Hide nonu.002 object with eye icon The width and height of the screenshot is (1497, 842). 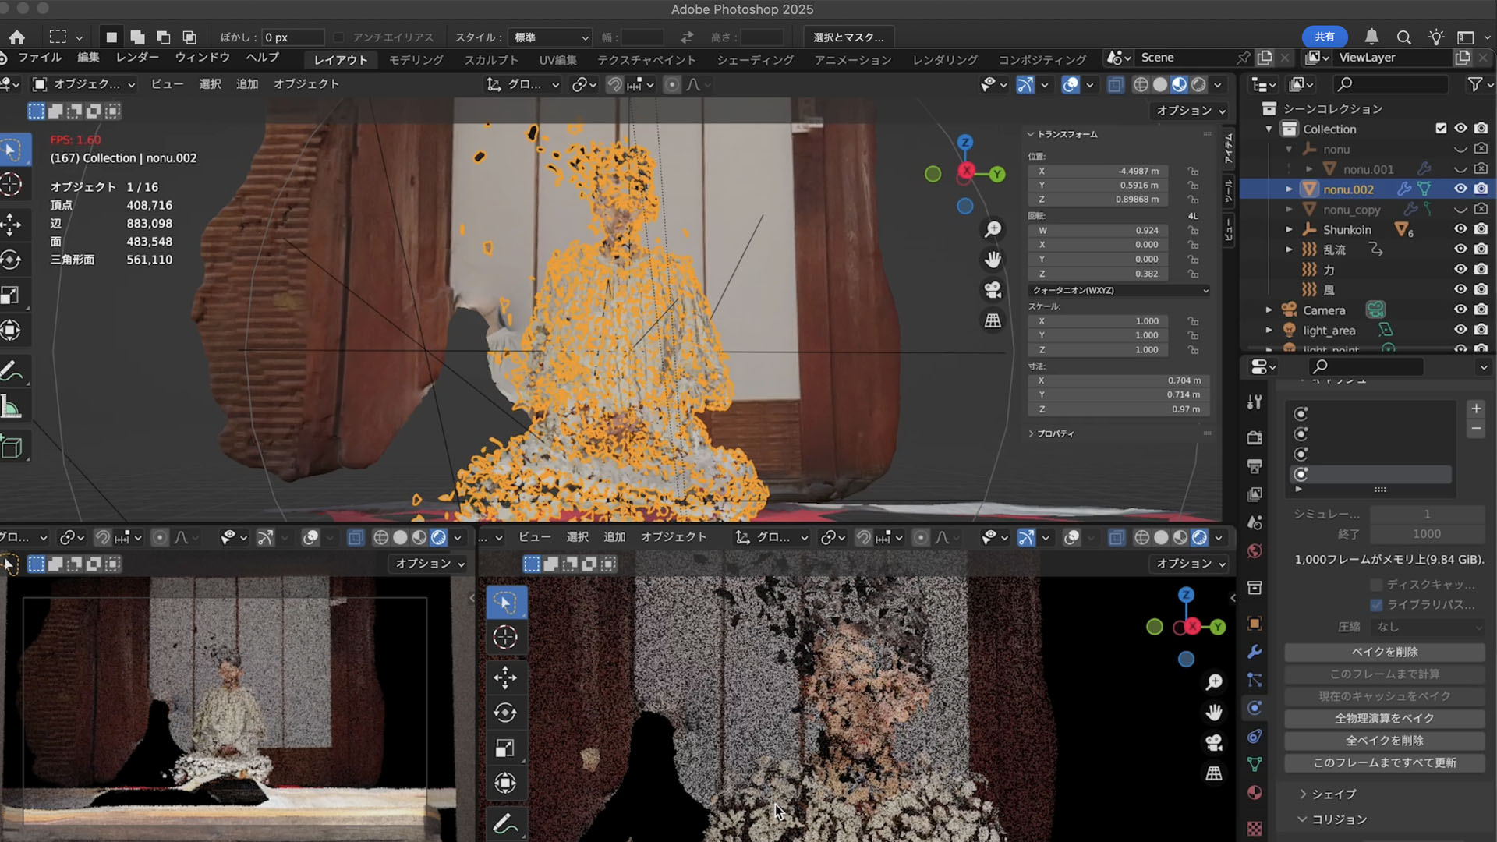[x=1460, y=189]
